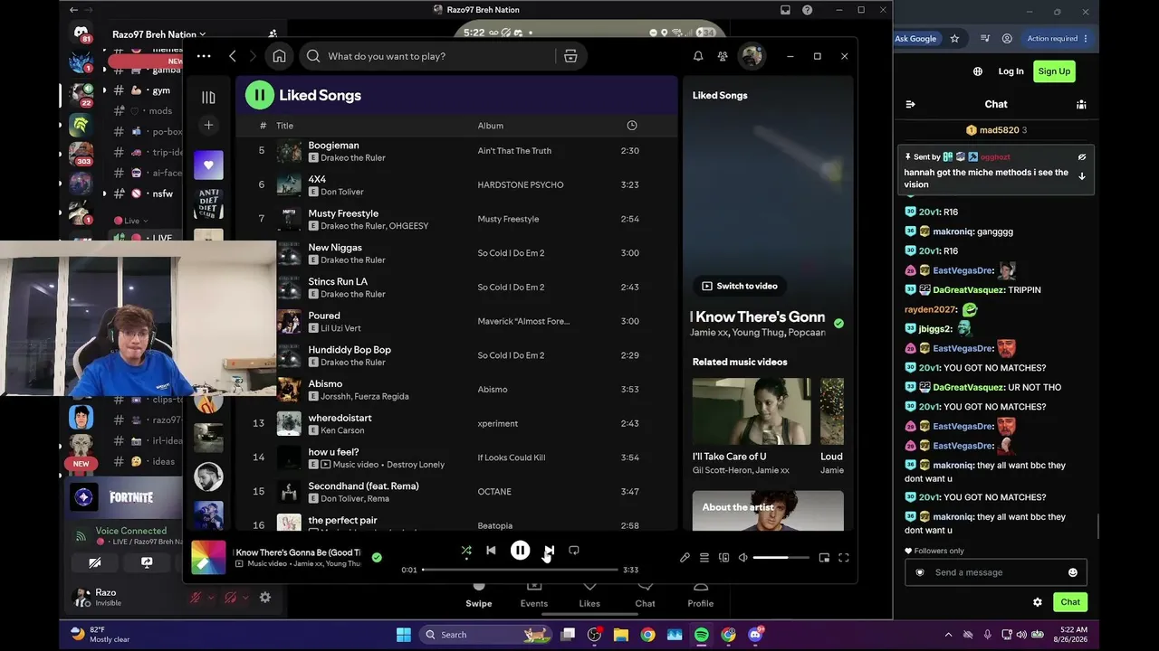
Task: Click Switch to video button
Action: click(739, 286)
